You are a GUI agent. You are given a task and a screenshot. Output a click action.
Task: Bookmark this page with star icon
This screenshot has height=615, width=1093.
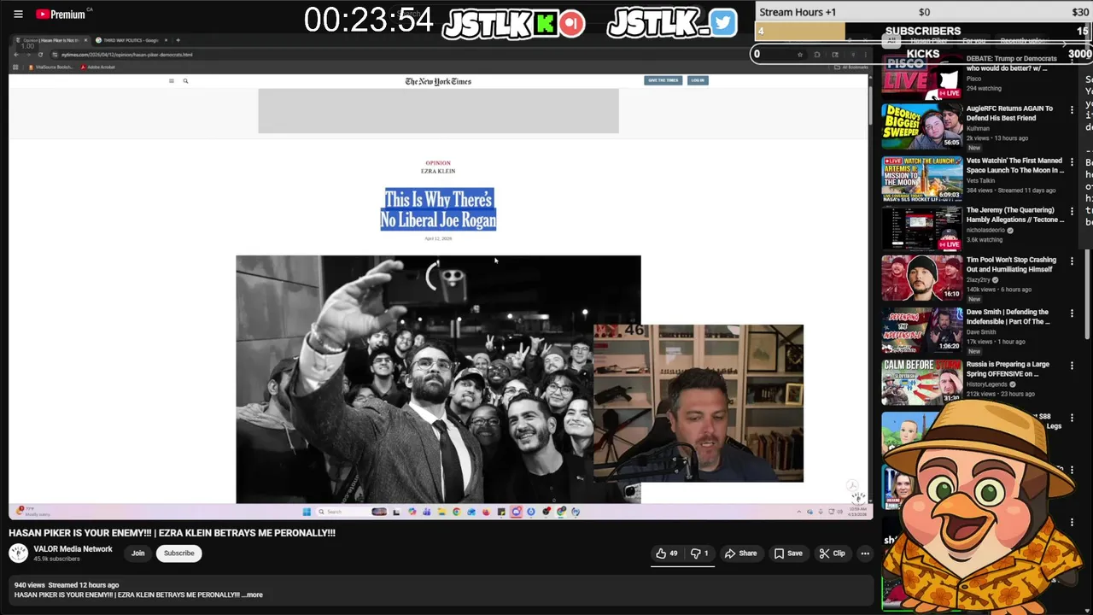point(800,55)
